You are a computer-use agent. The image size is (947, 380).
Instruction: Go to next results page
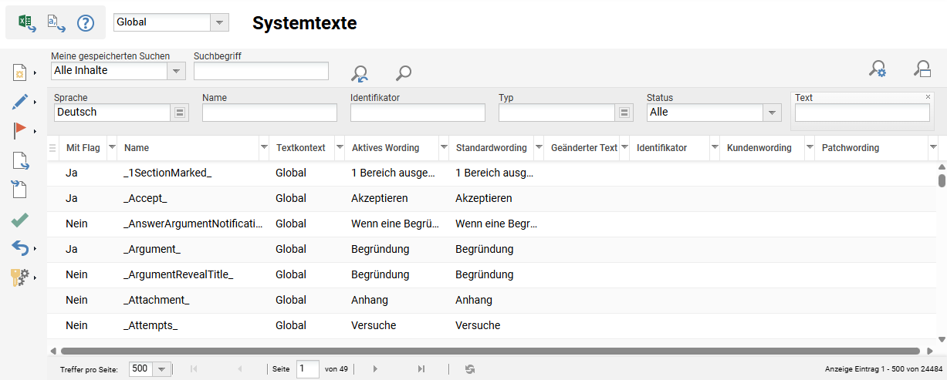click(375, 369)
